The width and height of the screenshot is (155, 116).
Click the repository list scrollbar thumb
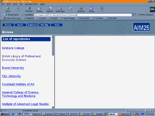coord(53,46)
